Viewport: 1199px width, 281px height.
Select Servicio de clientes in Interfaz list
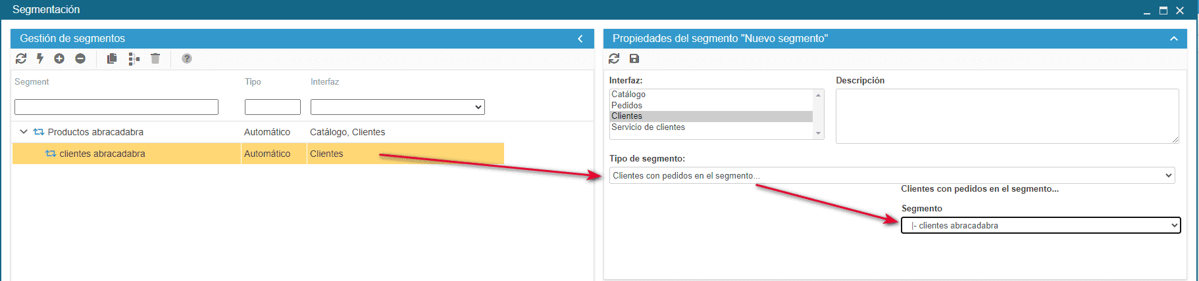coord(648,127)
